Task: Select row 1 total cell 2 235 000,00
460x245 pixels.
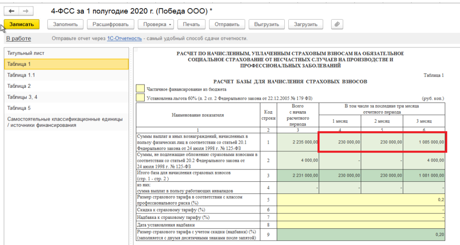Action: 298,142
